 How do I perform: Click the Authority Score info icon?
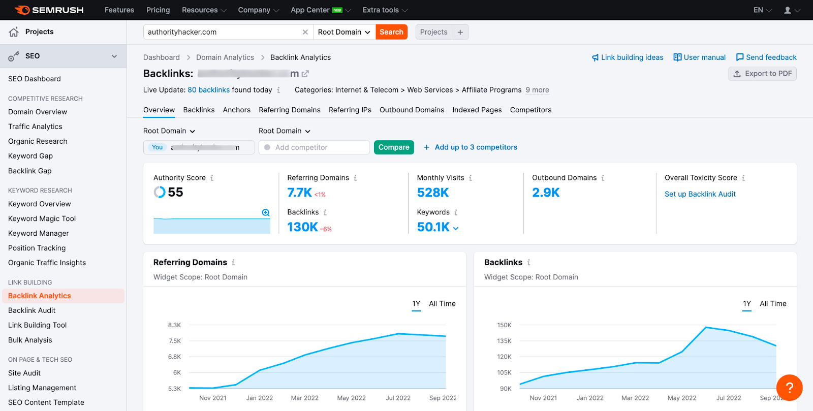click(212, 178)
